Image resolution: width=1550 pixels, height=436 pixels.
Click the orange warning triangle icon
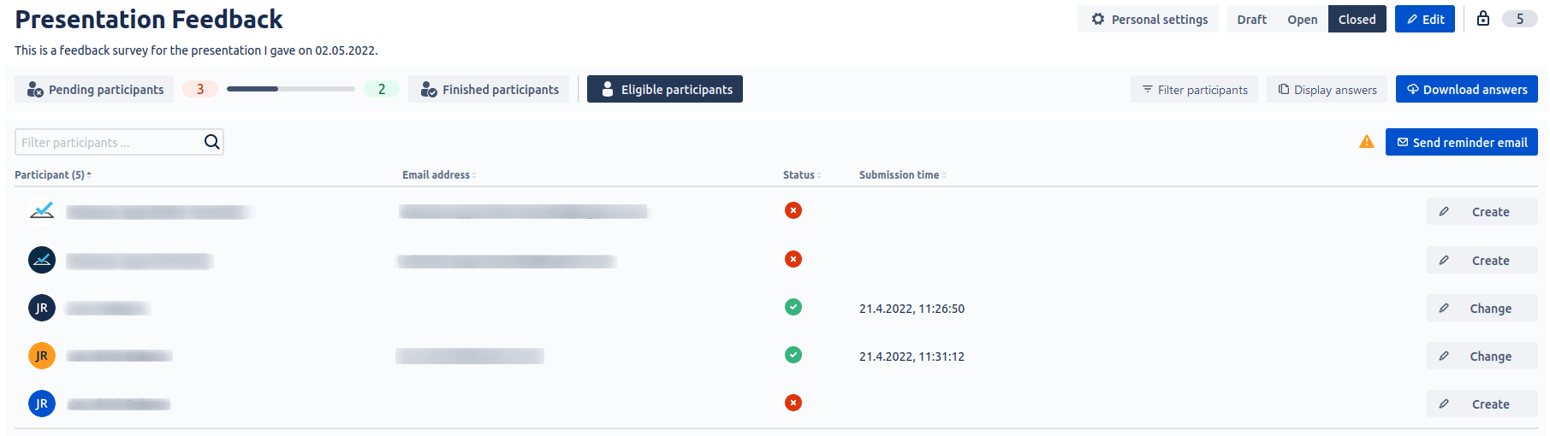pos(1367,142)
